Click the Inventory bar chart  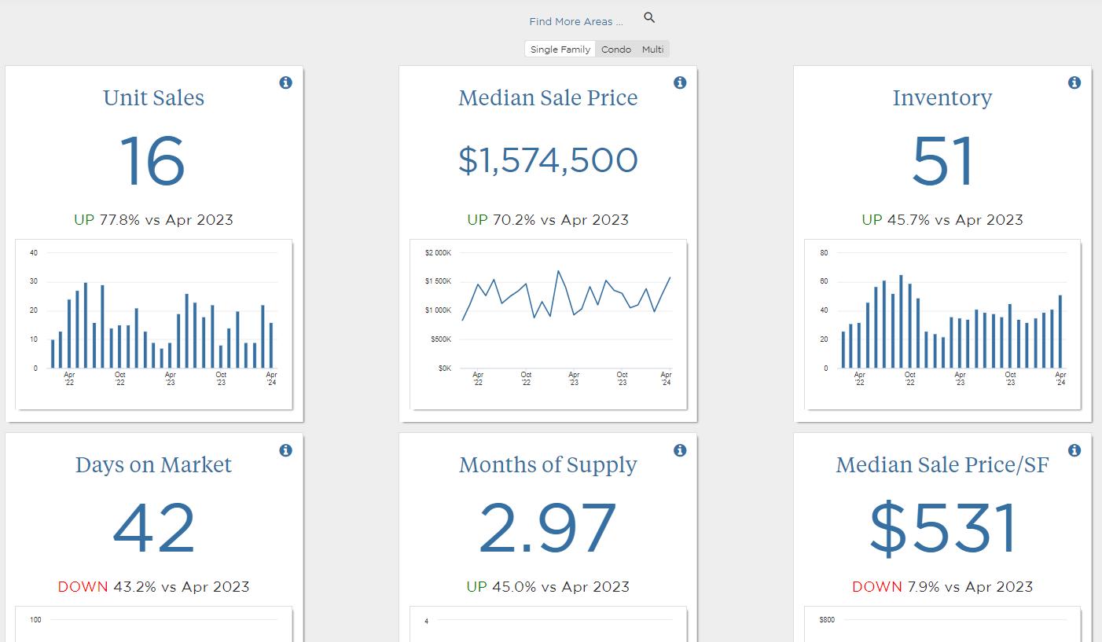[942, 325]
